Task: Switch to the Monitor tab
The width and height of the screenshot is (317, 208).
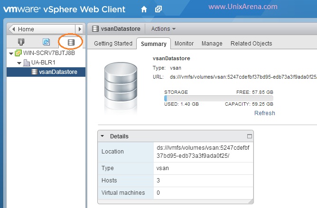Action: coord(184,44)
